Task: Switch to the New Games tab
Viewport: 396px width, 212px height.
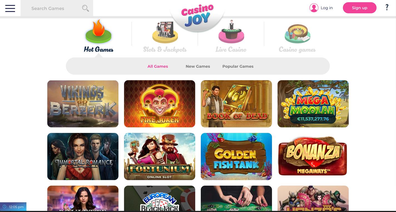Action: click(x=198, y=66)
